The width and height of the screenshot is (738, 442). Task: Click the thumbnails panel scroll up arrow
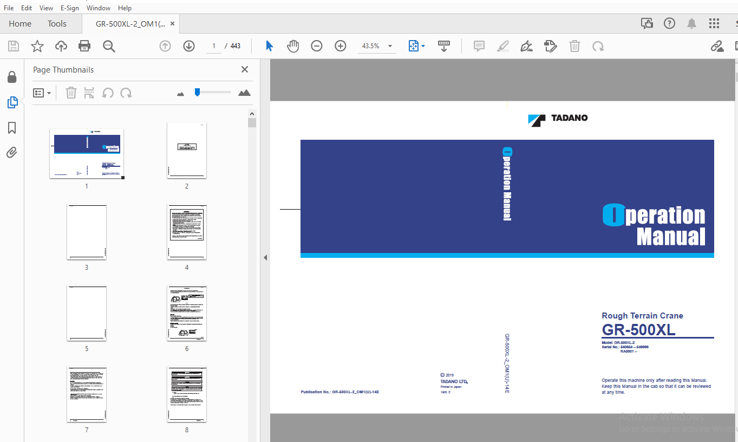coord(252,113)
